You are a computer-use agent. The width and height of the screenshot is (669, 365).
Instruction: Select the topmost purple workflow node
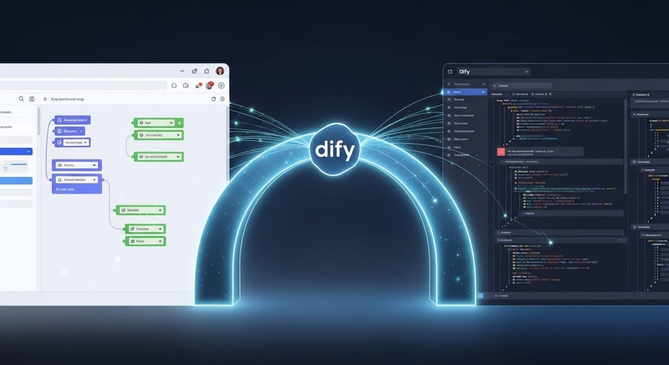pyautogui.click(x=72, y=120)
